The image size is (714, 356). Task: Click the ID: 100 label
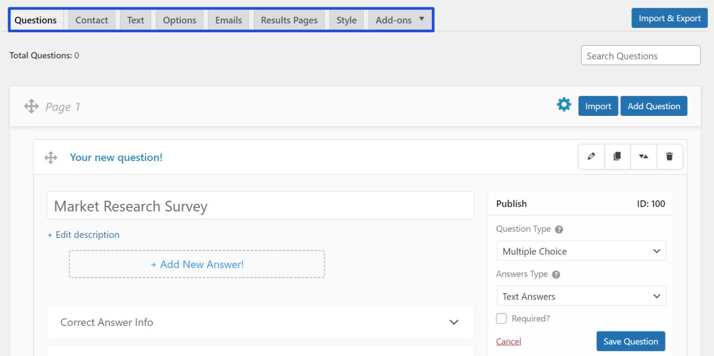pyautogui.click(x=651, y=203)
